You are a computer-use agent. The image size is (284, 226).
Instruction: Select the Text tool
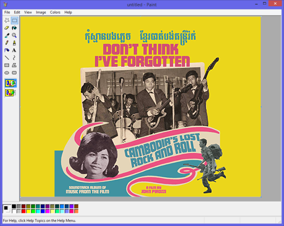pos(14,51)
